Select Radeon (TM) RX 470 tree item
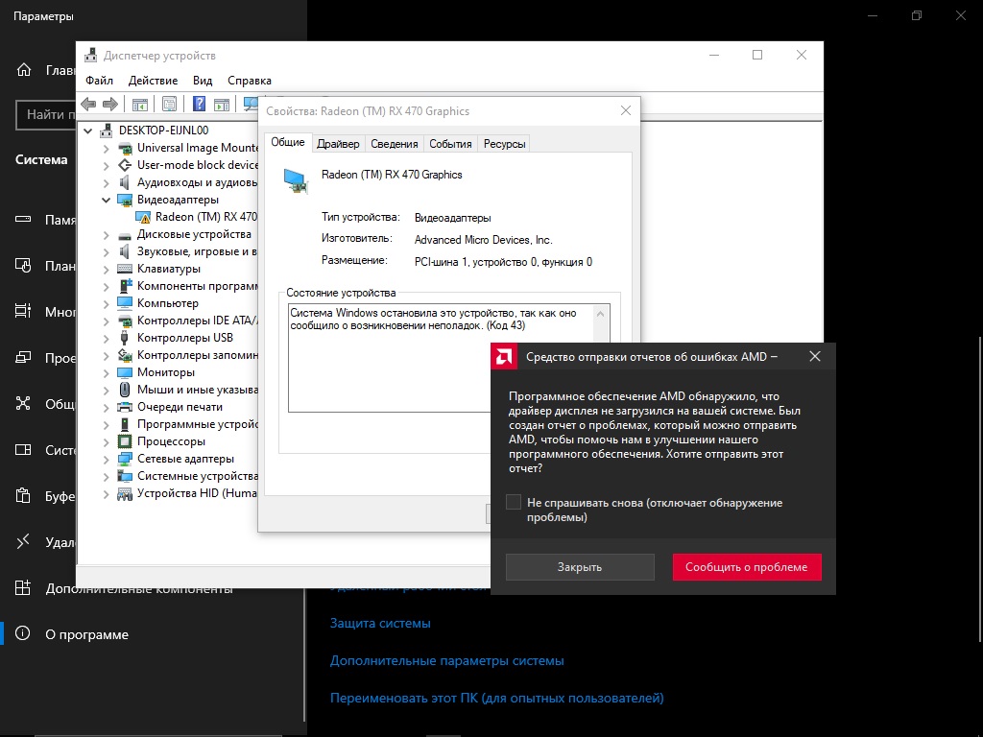Screen dimensions: 983x737 [x=205, y=217]
